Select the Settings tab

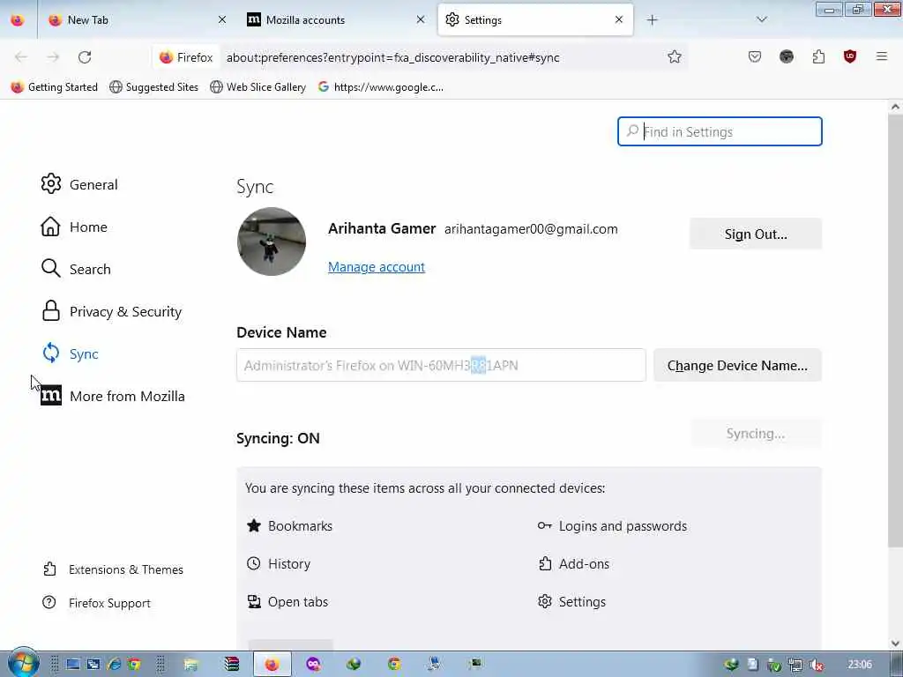click(535, 19)
